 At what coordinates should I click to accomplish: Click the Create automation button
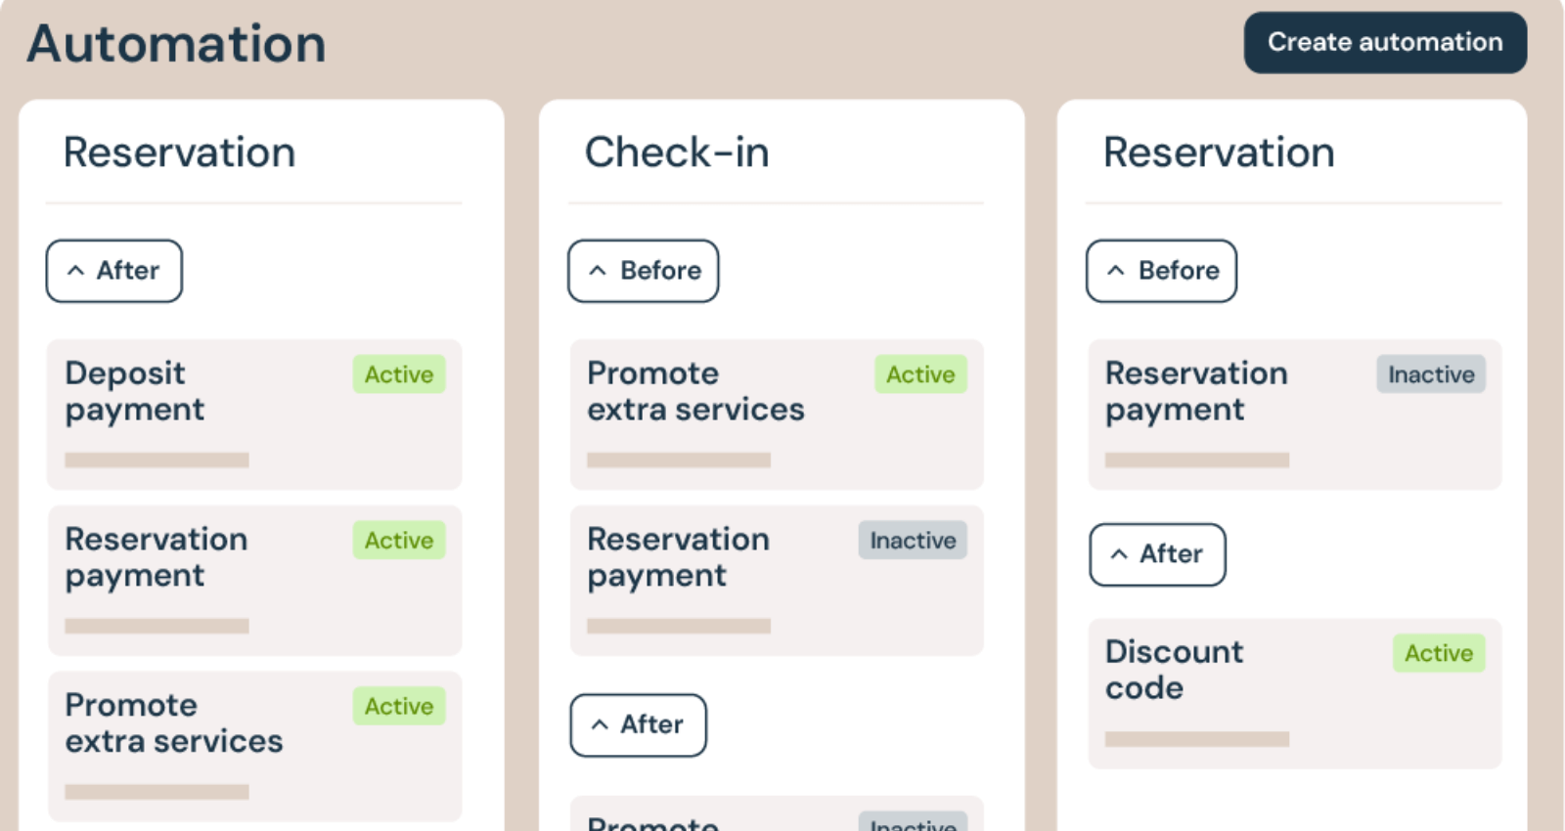(1384, 43)
